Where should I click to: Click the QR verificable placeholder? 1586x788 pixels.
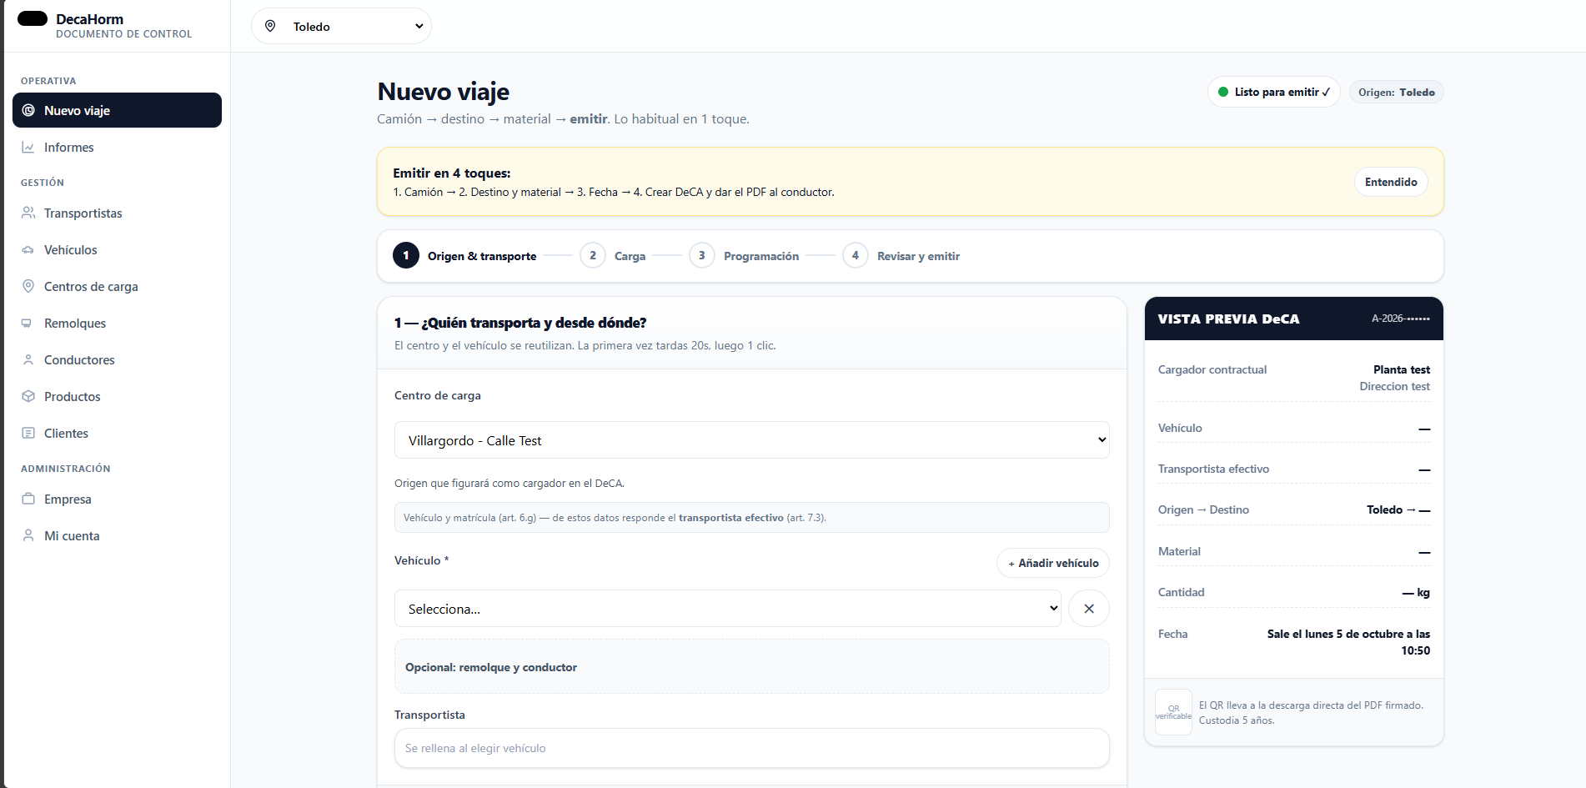click(1173, 712)
